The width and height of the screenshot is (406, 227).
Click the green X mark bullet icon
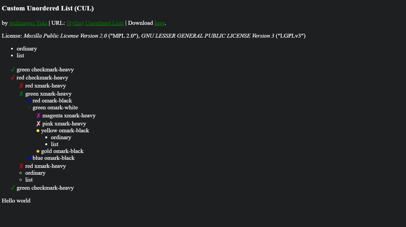(x=21, y=94)
